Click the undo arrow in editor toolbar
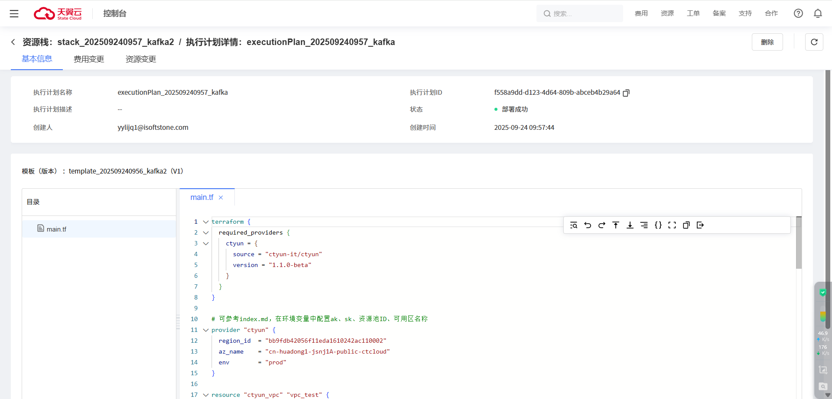 pos(588,225)
